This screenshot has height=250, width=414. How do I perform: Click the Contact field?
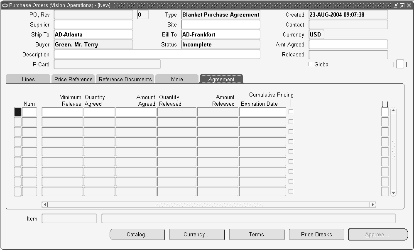(348, 24)
